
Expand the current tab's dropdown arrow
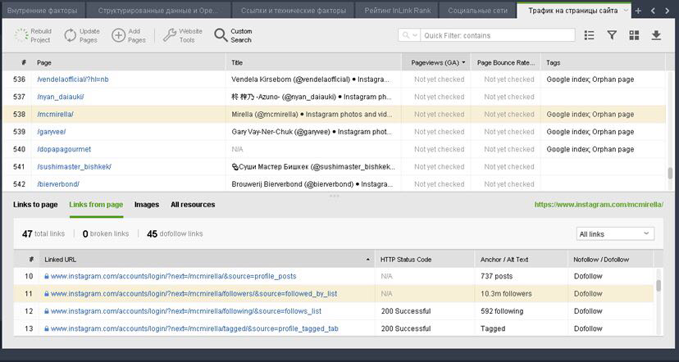click(x=626, y=11)
